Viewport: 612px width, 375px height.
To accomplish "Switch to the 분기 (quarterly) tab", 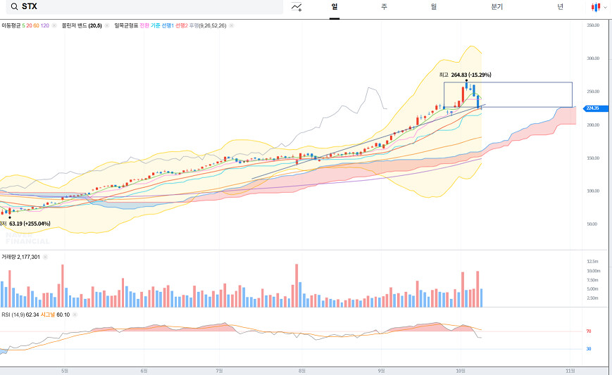I will (x=497, y=6).
